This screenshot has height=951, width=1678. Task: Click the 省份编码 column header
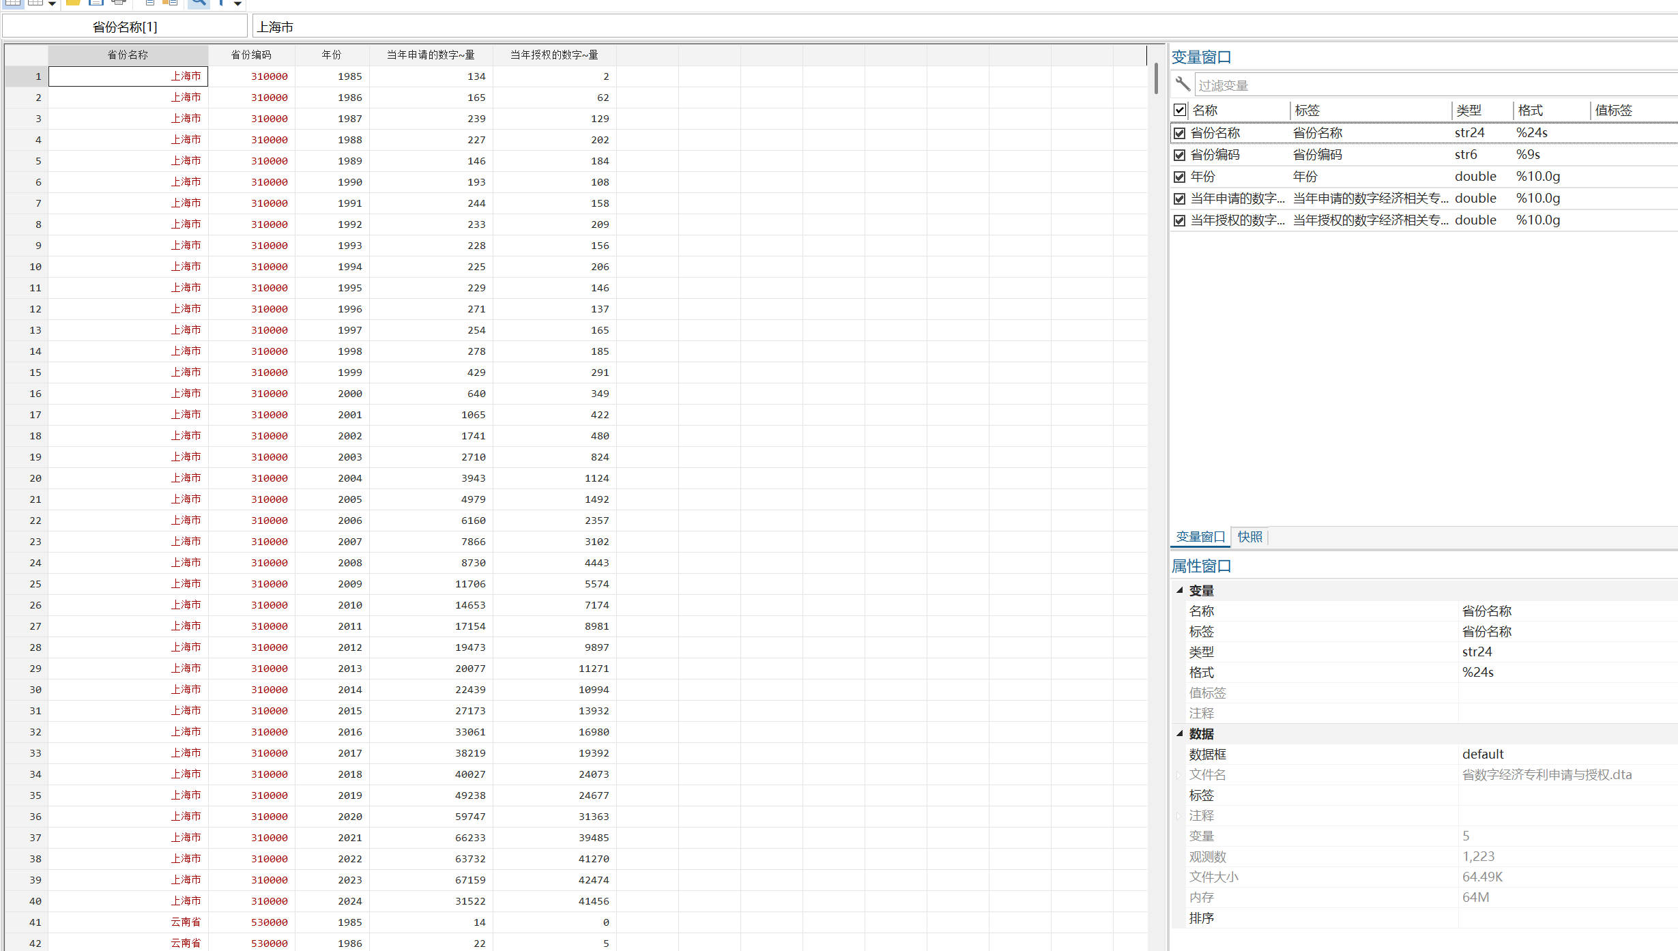pos(251,55)
